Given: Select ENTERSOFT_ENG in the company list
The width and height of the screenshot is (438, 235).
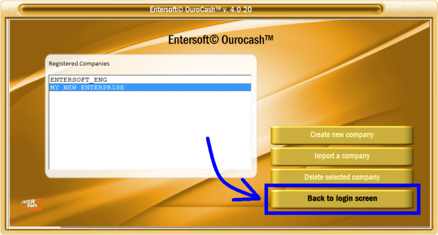Looking at the screenshot, I should 150,79.
